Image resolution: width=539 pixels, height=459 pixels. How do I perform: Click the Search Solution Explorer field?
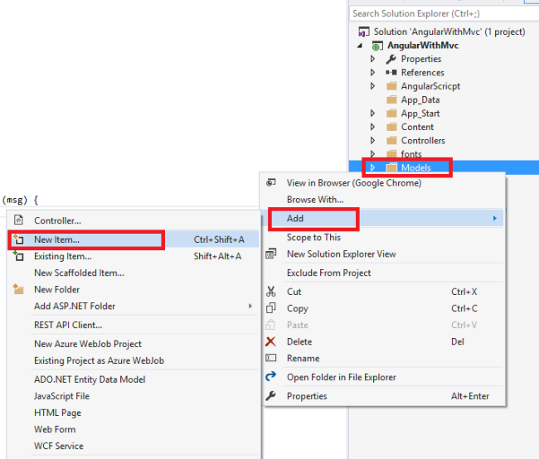(444, 13)
